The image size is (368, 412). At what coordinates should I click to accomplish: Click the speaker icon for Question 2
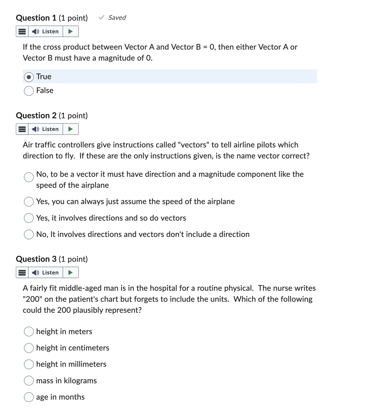point(35,129)
